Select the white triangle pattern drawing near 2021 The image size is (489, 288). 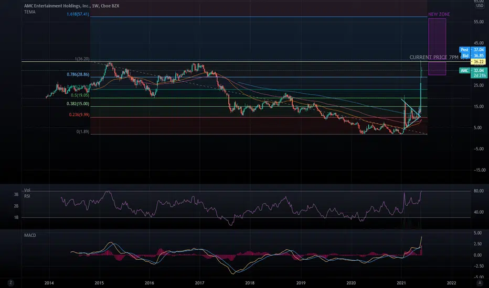[x=411, y=114]
